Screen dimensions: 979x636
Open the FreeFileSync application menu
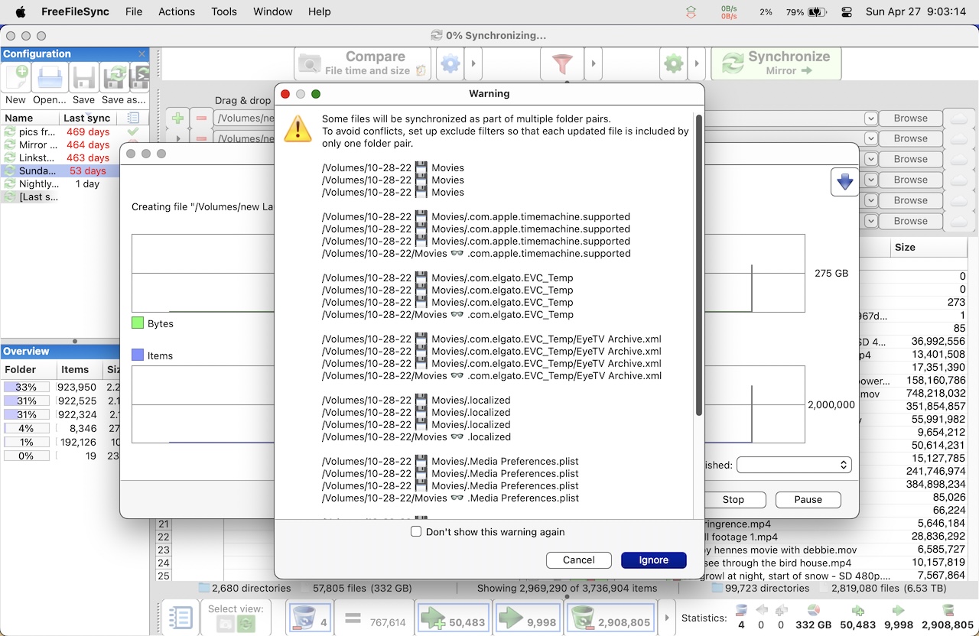point(76,11)
